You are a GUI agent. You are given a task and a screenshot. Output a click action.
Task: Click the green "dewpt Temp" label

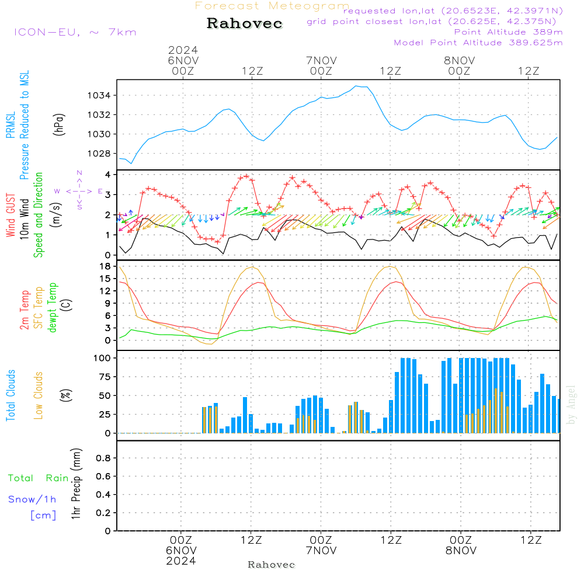(x=52, y=307)
